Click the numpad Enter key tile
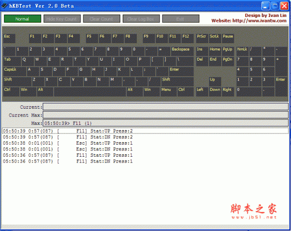This screenshot has height=231, width=291. click(x=281, y=87)
